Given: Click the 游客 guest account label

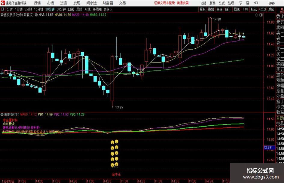Looking at the screenshot, I should tap(271, 3).
